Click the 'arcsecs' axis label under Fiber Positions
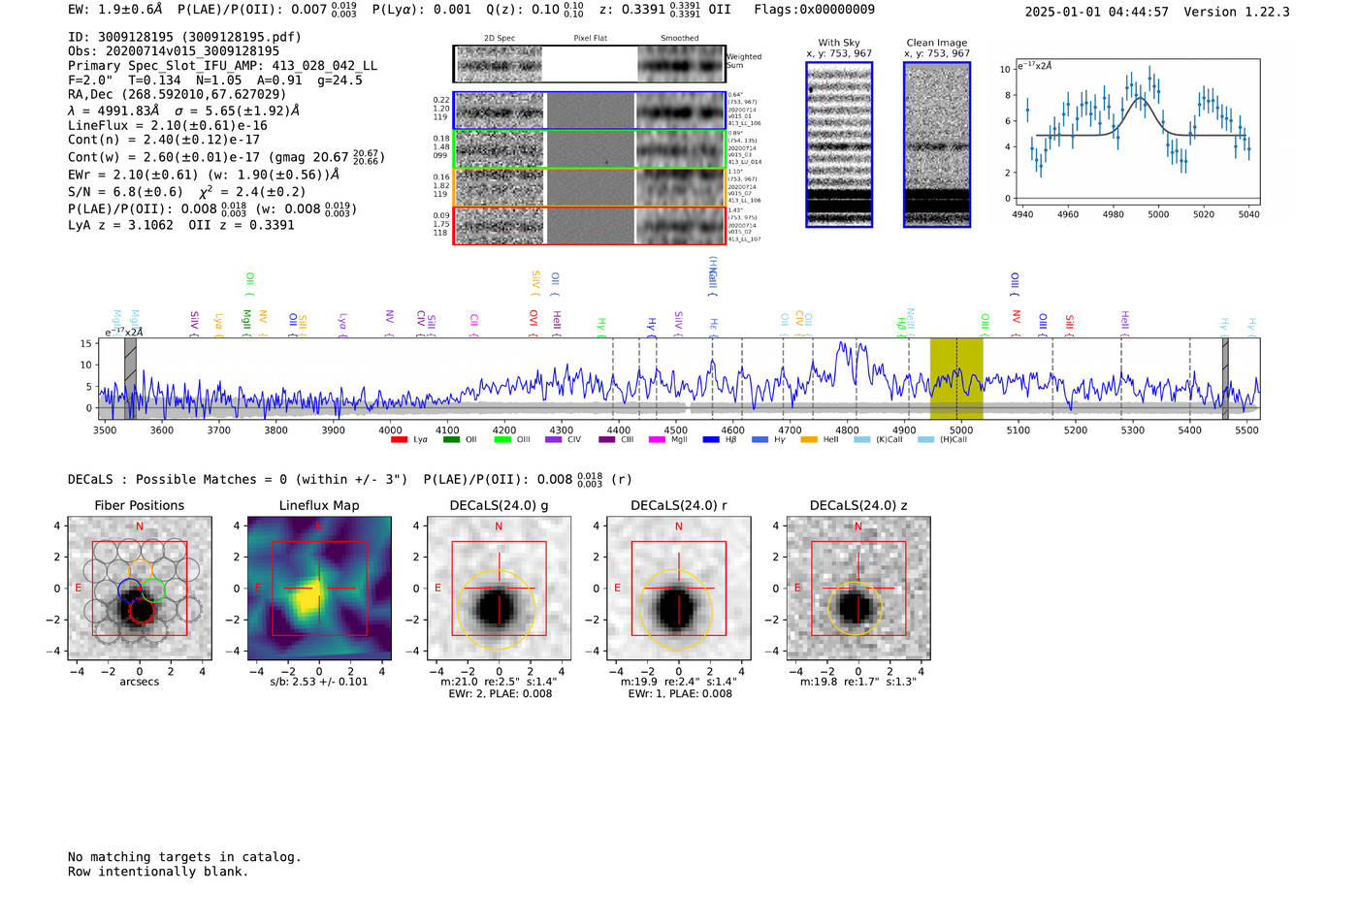Image resolution: width=1358 pixels, height=924 pixels. coord(140,682)
